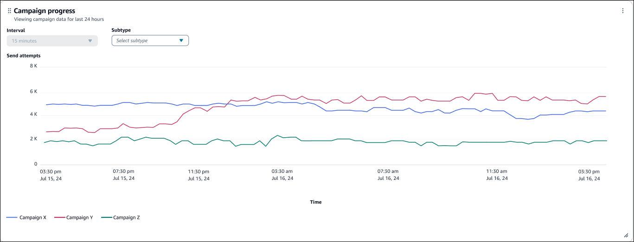Click the 07:30 pm Jul 15 time label
The width and height of the screenshot is (634, 242).
pyautogui.click(x=124, y=174)
